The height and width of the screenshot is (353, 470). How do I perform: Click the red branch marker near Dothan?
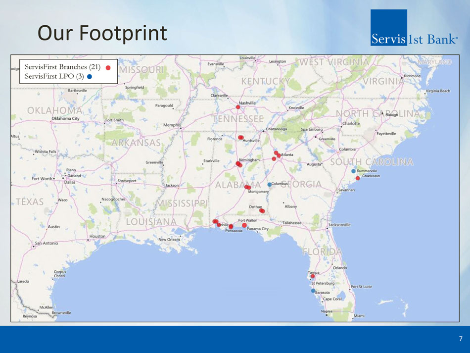coord(262,211)
